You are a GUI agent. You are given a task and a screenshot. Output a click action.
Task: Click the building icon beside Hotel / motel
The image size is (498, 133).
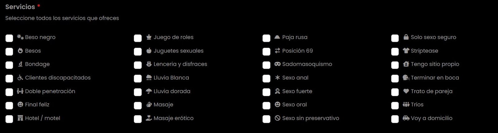(20, 118)
